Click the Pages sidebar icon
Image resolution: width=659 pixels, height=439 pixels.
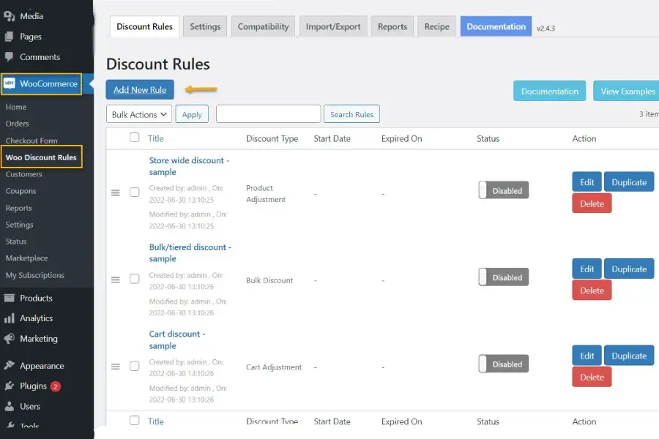[x=10, y=37]
